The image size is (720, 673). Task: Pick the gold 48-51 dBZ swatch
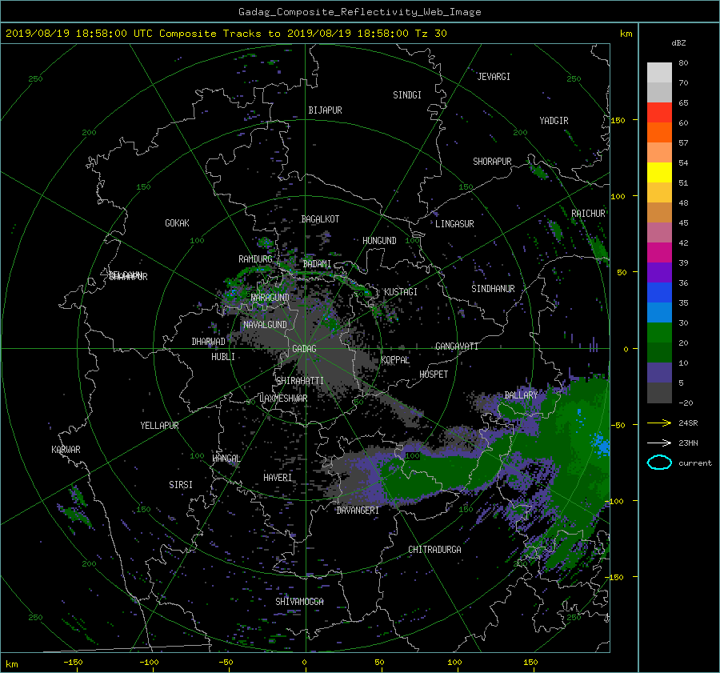(659, 193)
